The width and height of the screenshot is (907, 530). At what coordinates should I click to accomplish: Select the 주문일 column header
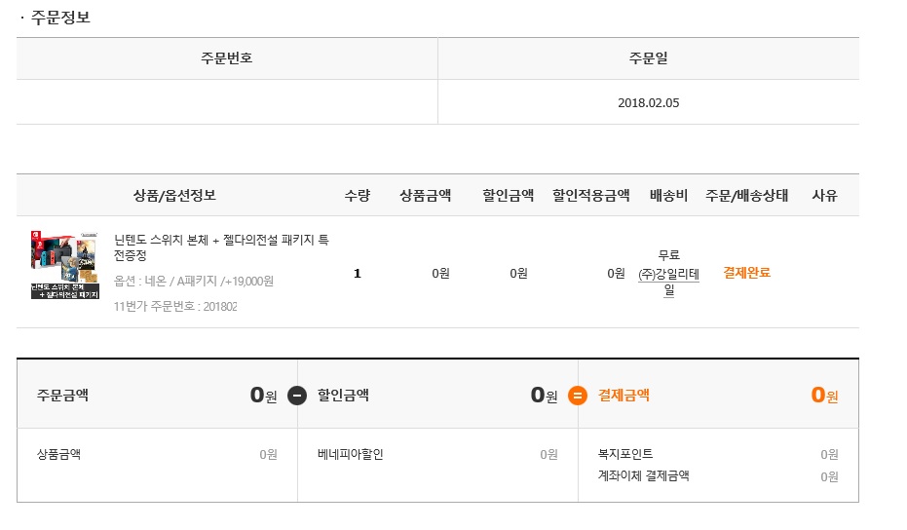click(649, 58)
